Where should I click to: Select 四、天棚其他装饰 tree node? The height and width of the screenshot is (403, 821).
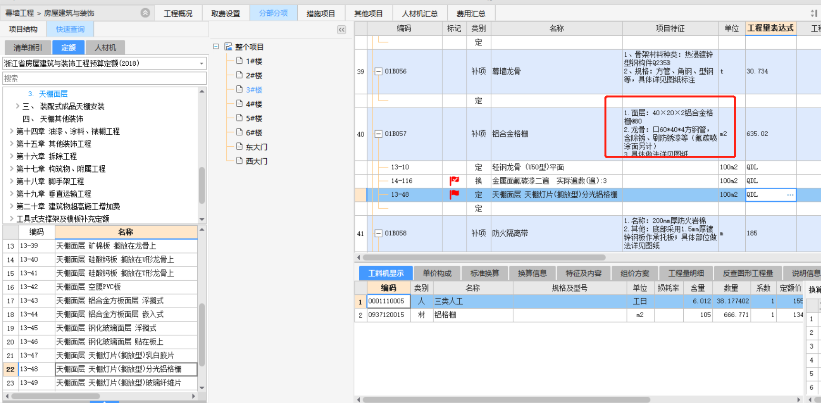(52, 119)
